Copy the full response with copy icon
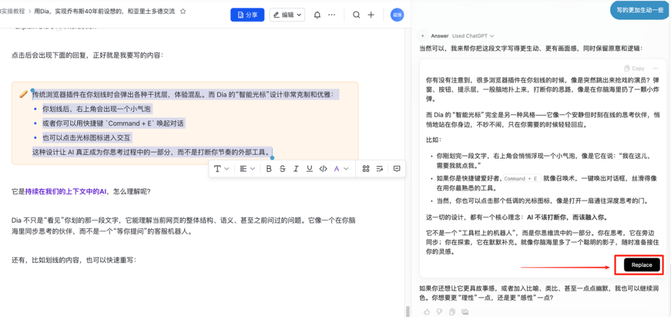The height and width of the screenshot is (317, 671). tap(452, 311)
